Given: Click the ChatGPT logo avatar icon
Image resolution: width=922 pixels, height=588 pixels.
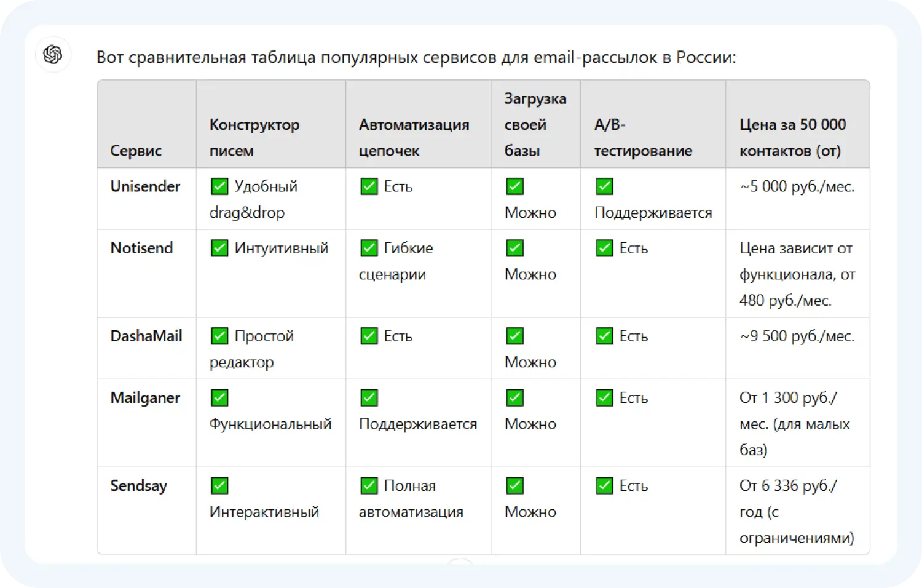Looking at the screenshot, I should (53, 55).
